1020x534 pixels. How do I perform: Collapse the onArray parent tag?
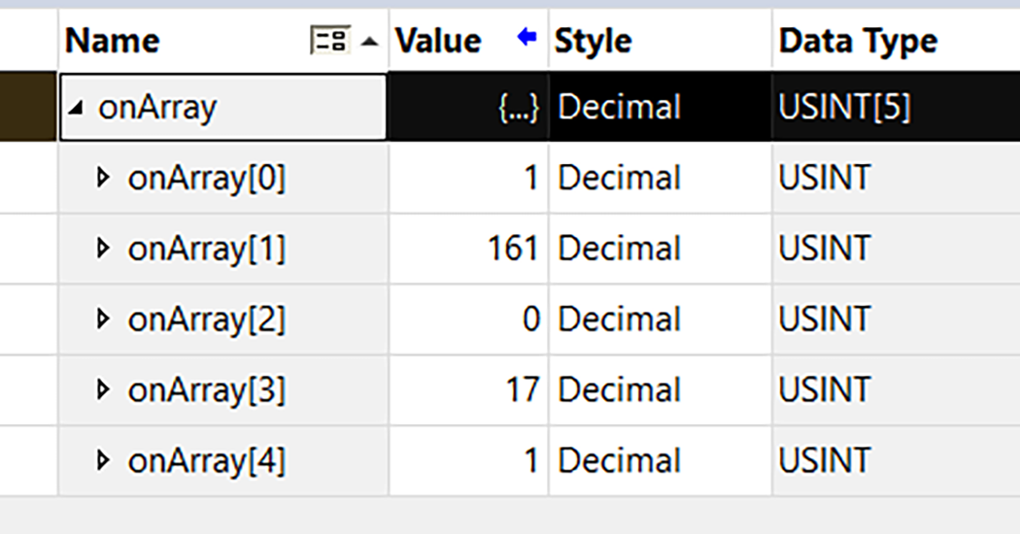[76, 108]
